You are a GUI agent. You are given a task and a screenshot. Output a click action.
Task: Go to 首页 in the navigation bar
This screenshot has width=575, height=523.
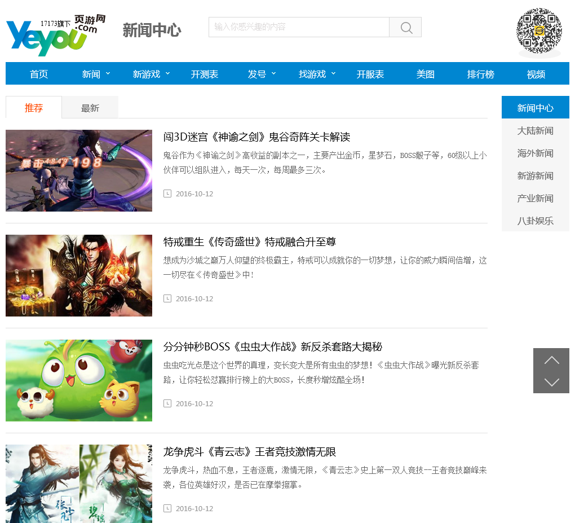pos(39,74)
